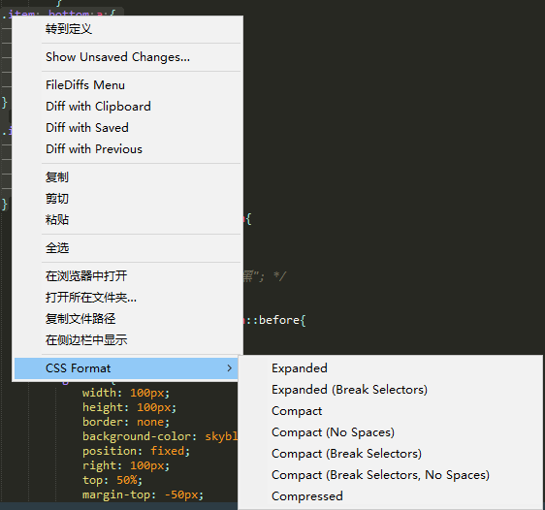Click 在浏览器中打开 menu item
545x510 pixels.
coord(127,276)
